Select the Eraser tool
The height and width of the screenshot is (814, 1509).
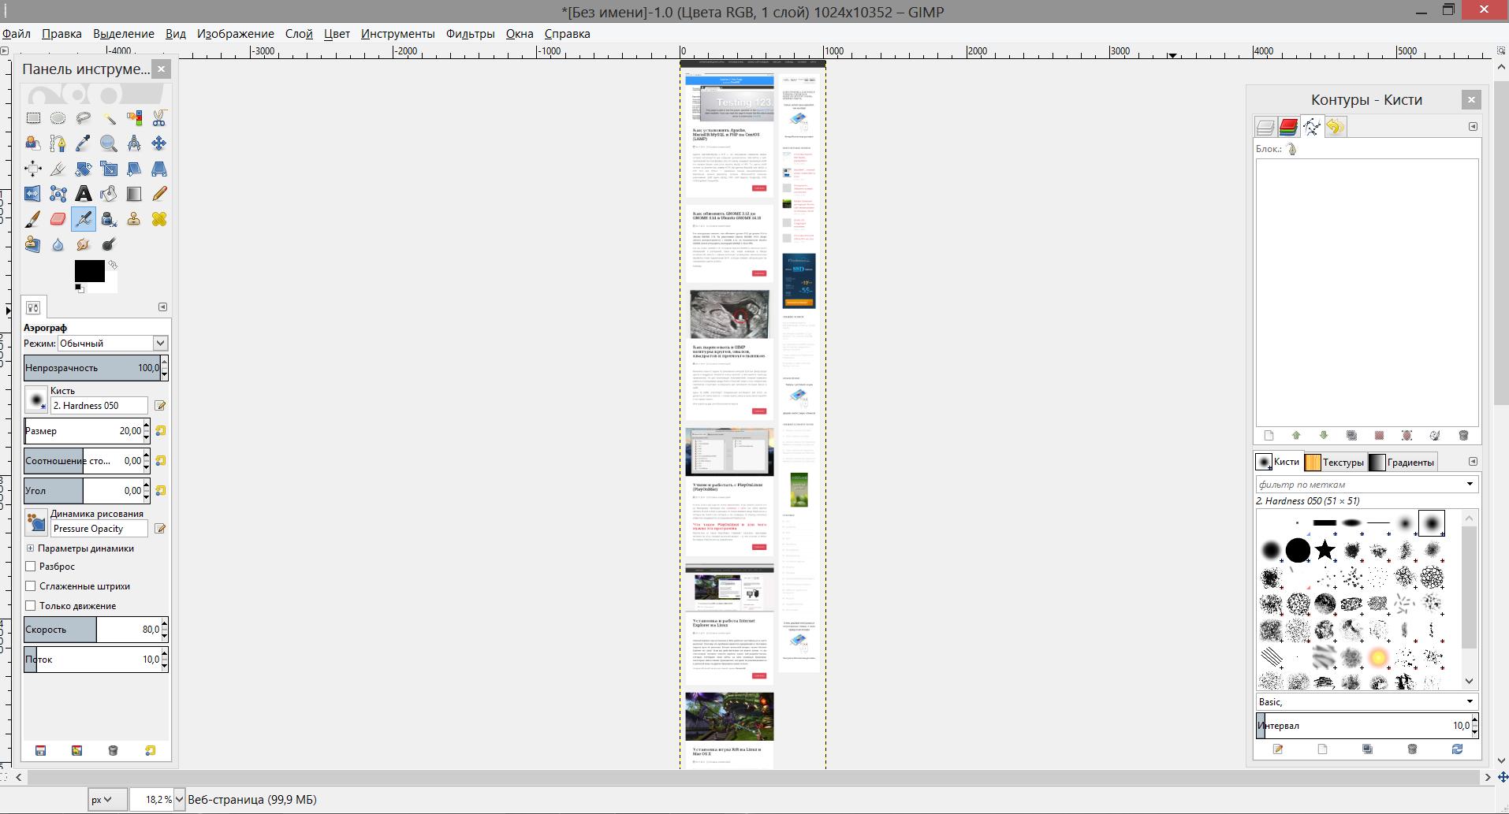pyautogui.click(x=58, y=219)
